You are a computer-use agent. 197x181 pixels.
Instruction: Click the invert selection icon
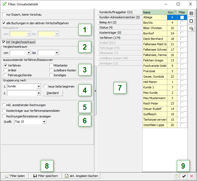(191, 28)
